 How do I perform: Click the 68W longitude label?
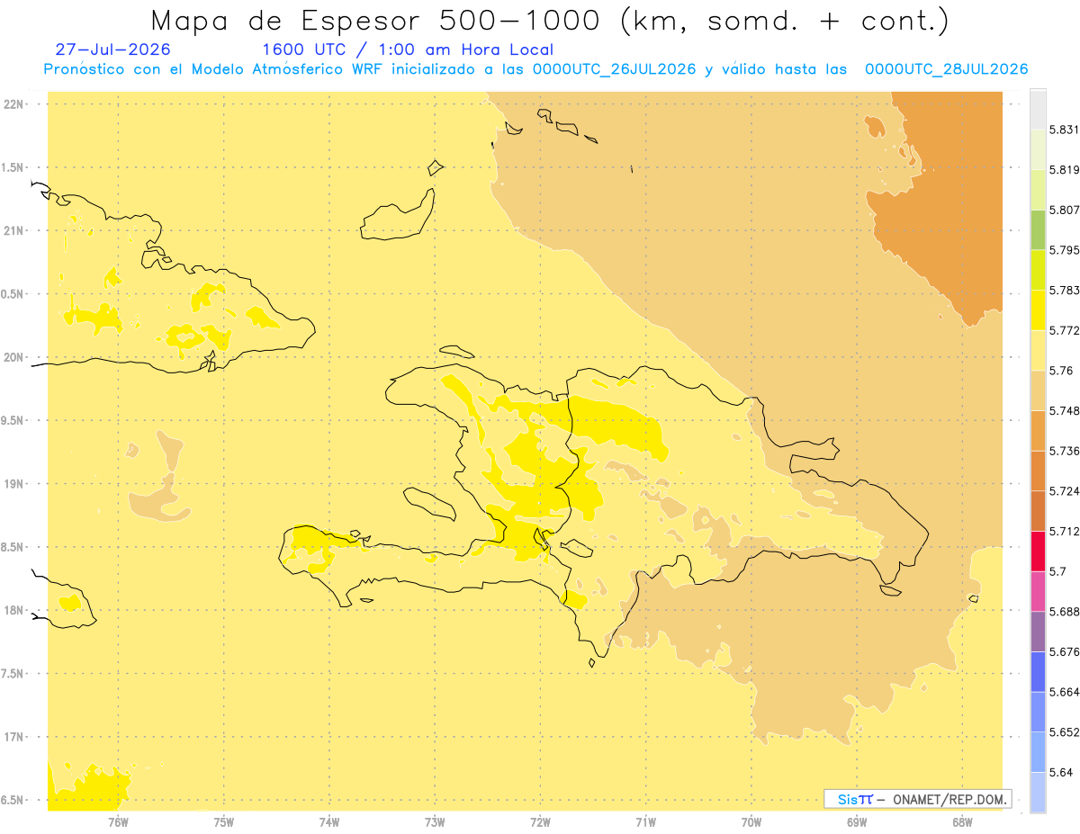click(x=962, y=821)
